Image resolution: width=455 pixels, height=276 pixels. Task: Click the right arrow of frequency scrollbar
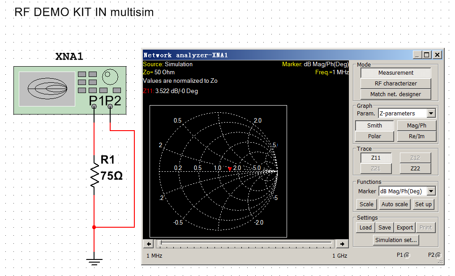pyautogui.click(x=342, y=244)
